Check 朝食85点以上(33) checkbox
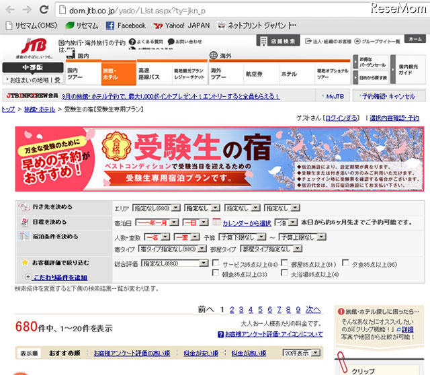Image resolution: width=430 pixels, height=375 pixels. tap(216, 273)
